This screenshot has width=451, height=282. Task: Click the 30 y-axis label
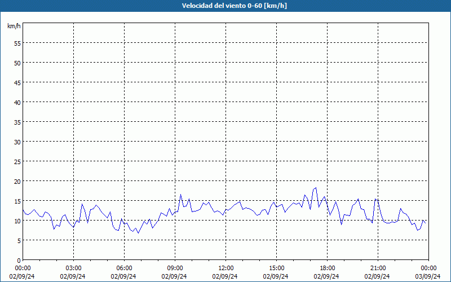(x=17, y=142)
